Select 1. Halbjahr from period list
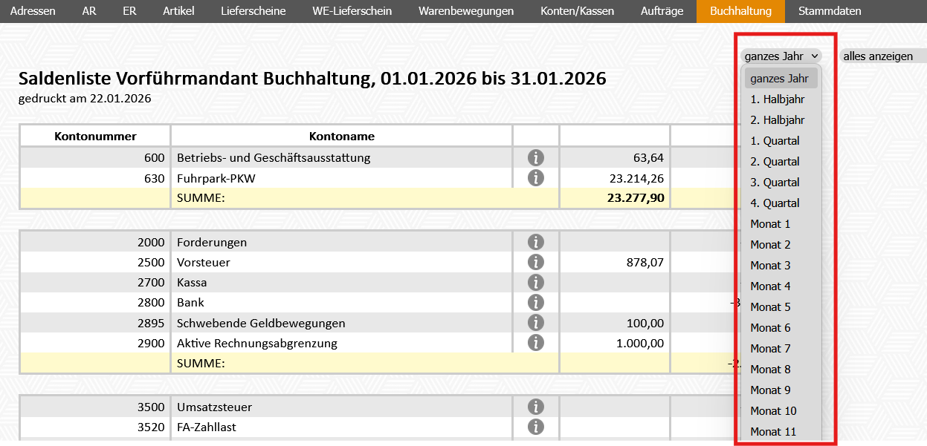The width and height of the screenshot is (927, 446). [777, 99]
